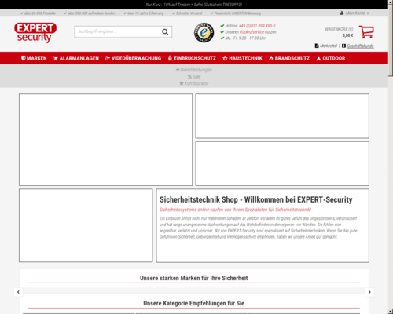Click the WARENKORB (0) label
Image resolution: width=393 pixels, height=314 pixels.
[339, 29]
